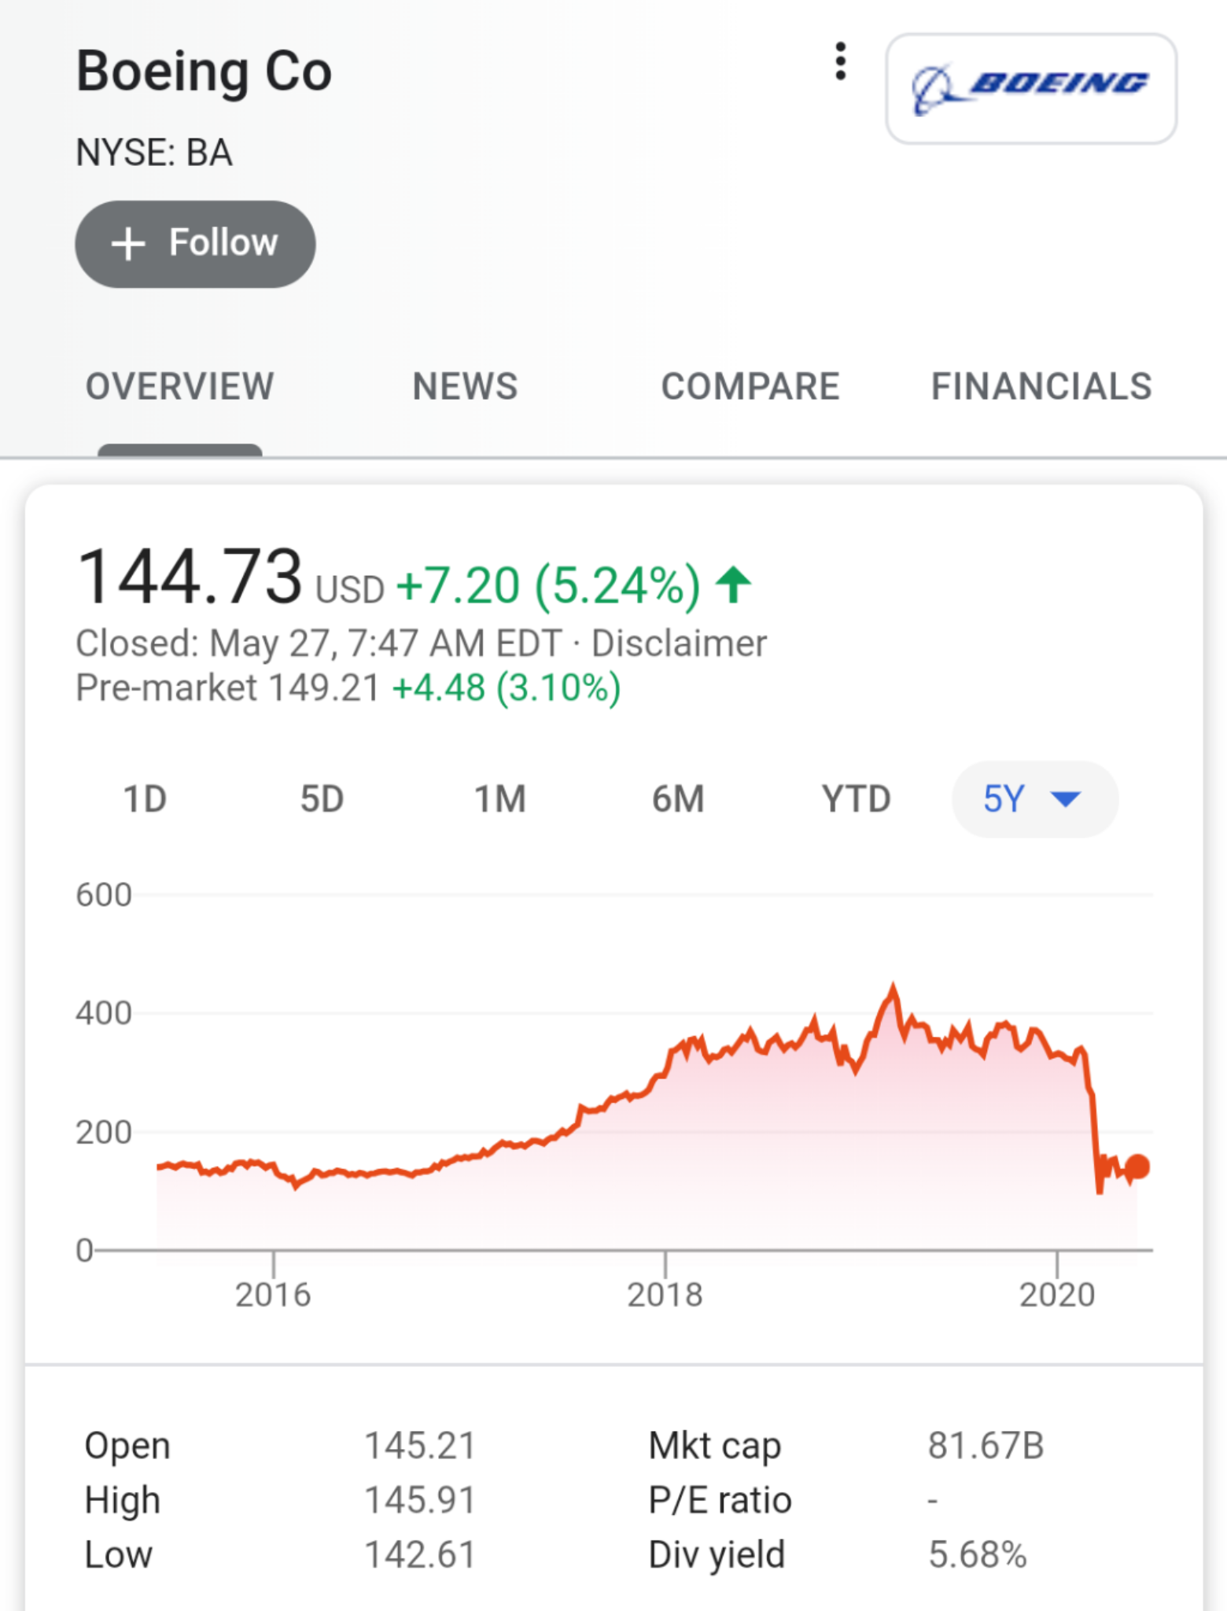Expand the 5Y range dropdown arrow

pyautogui.click(x=1066, y=800)
